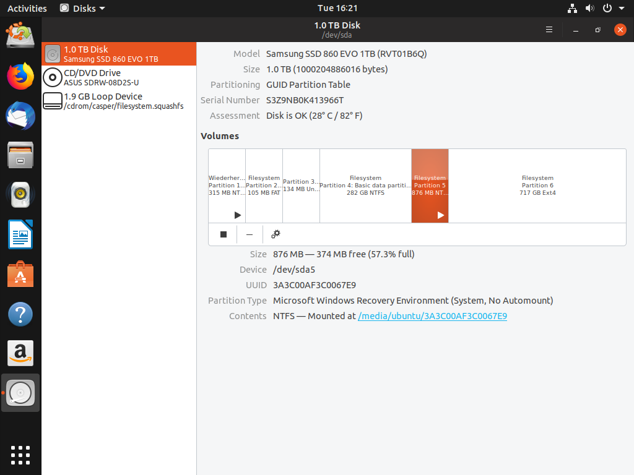Open Ubuntu Software from the dock
This screenshot has width=634, height=475.
click(20, 274)
